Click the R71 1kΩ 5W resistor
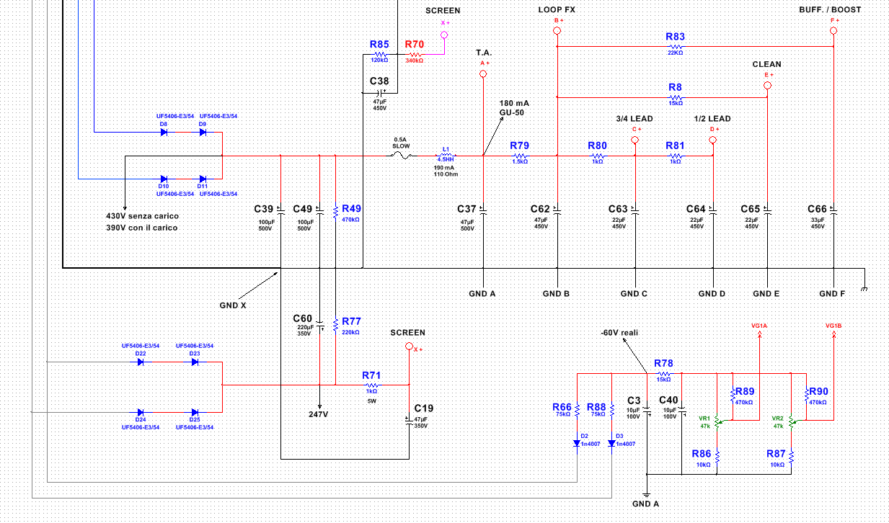 tap(371, 385)
